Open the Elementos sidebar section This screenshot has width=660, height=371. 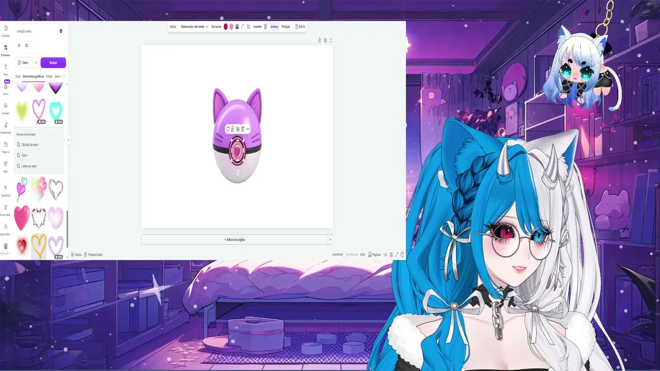[x=6, y=50]
